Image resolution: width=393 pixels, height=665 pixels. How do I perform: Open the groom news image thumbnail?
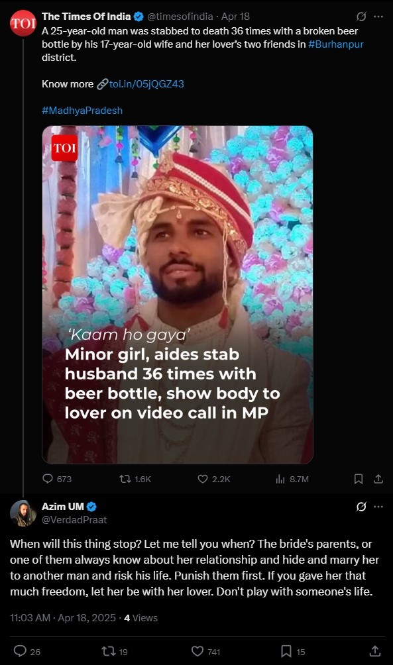(x=178, y=295)
